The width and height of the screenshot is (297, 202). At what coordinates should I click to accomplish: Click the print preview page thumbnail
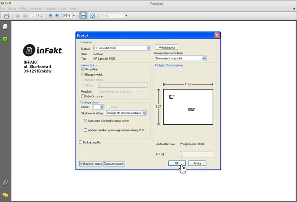pyautogui.click(x=188, y=107)
